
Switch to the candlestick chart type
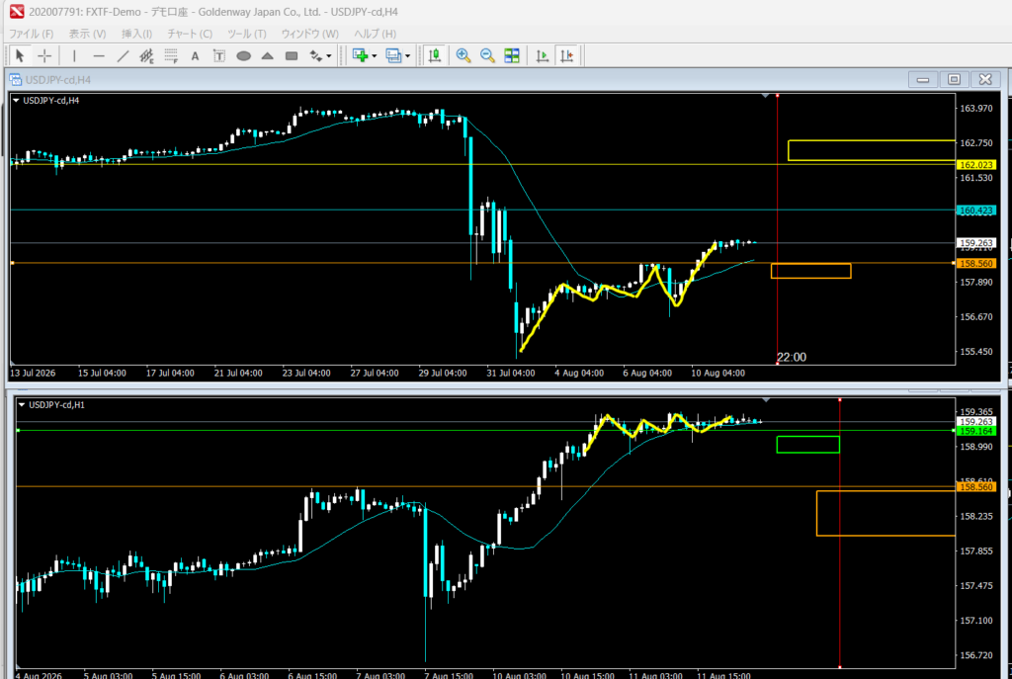point(435,56)
